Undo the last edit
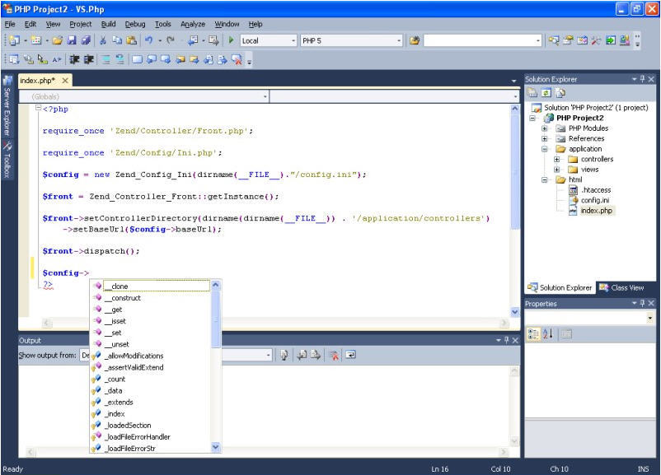The image size is (661, 475). tap(149, 40)
